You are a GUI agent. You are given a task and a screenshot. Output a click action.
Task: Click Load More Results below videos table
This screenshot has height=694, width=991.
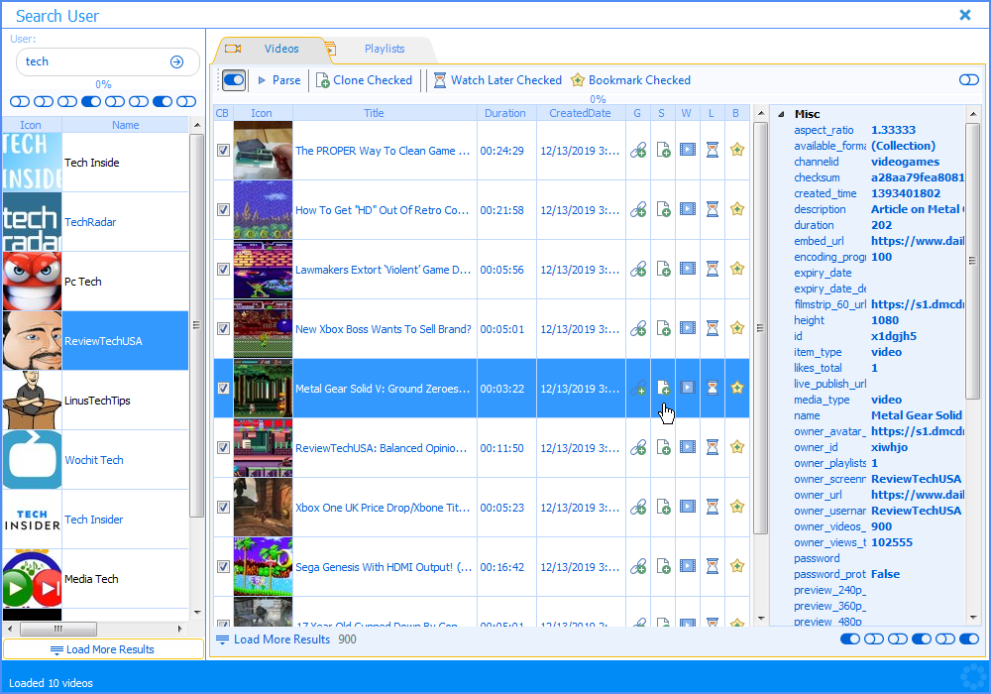coord(274,639)
